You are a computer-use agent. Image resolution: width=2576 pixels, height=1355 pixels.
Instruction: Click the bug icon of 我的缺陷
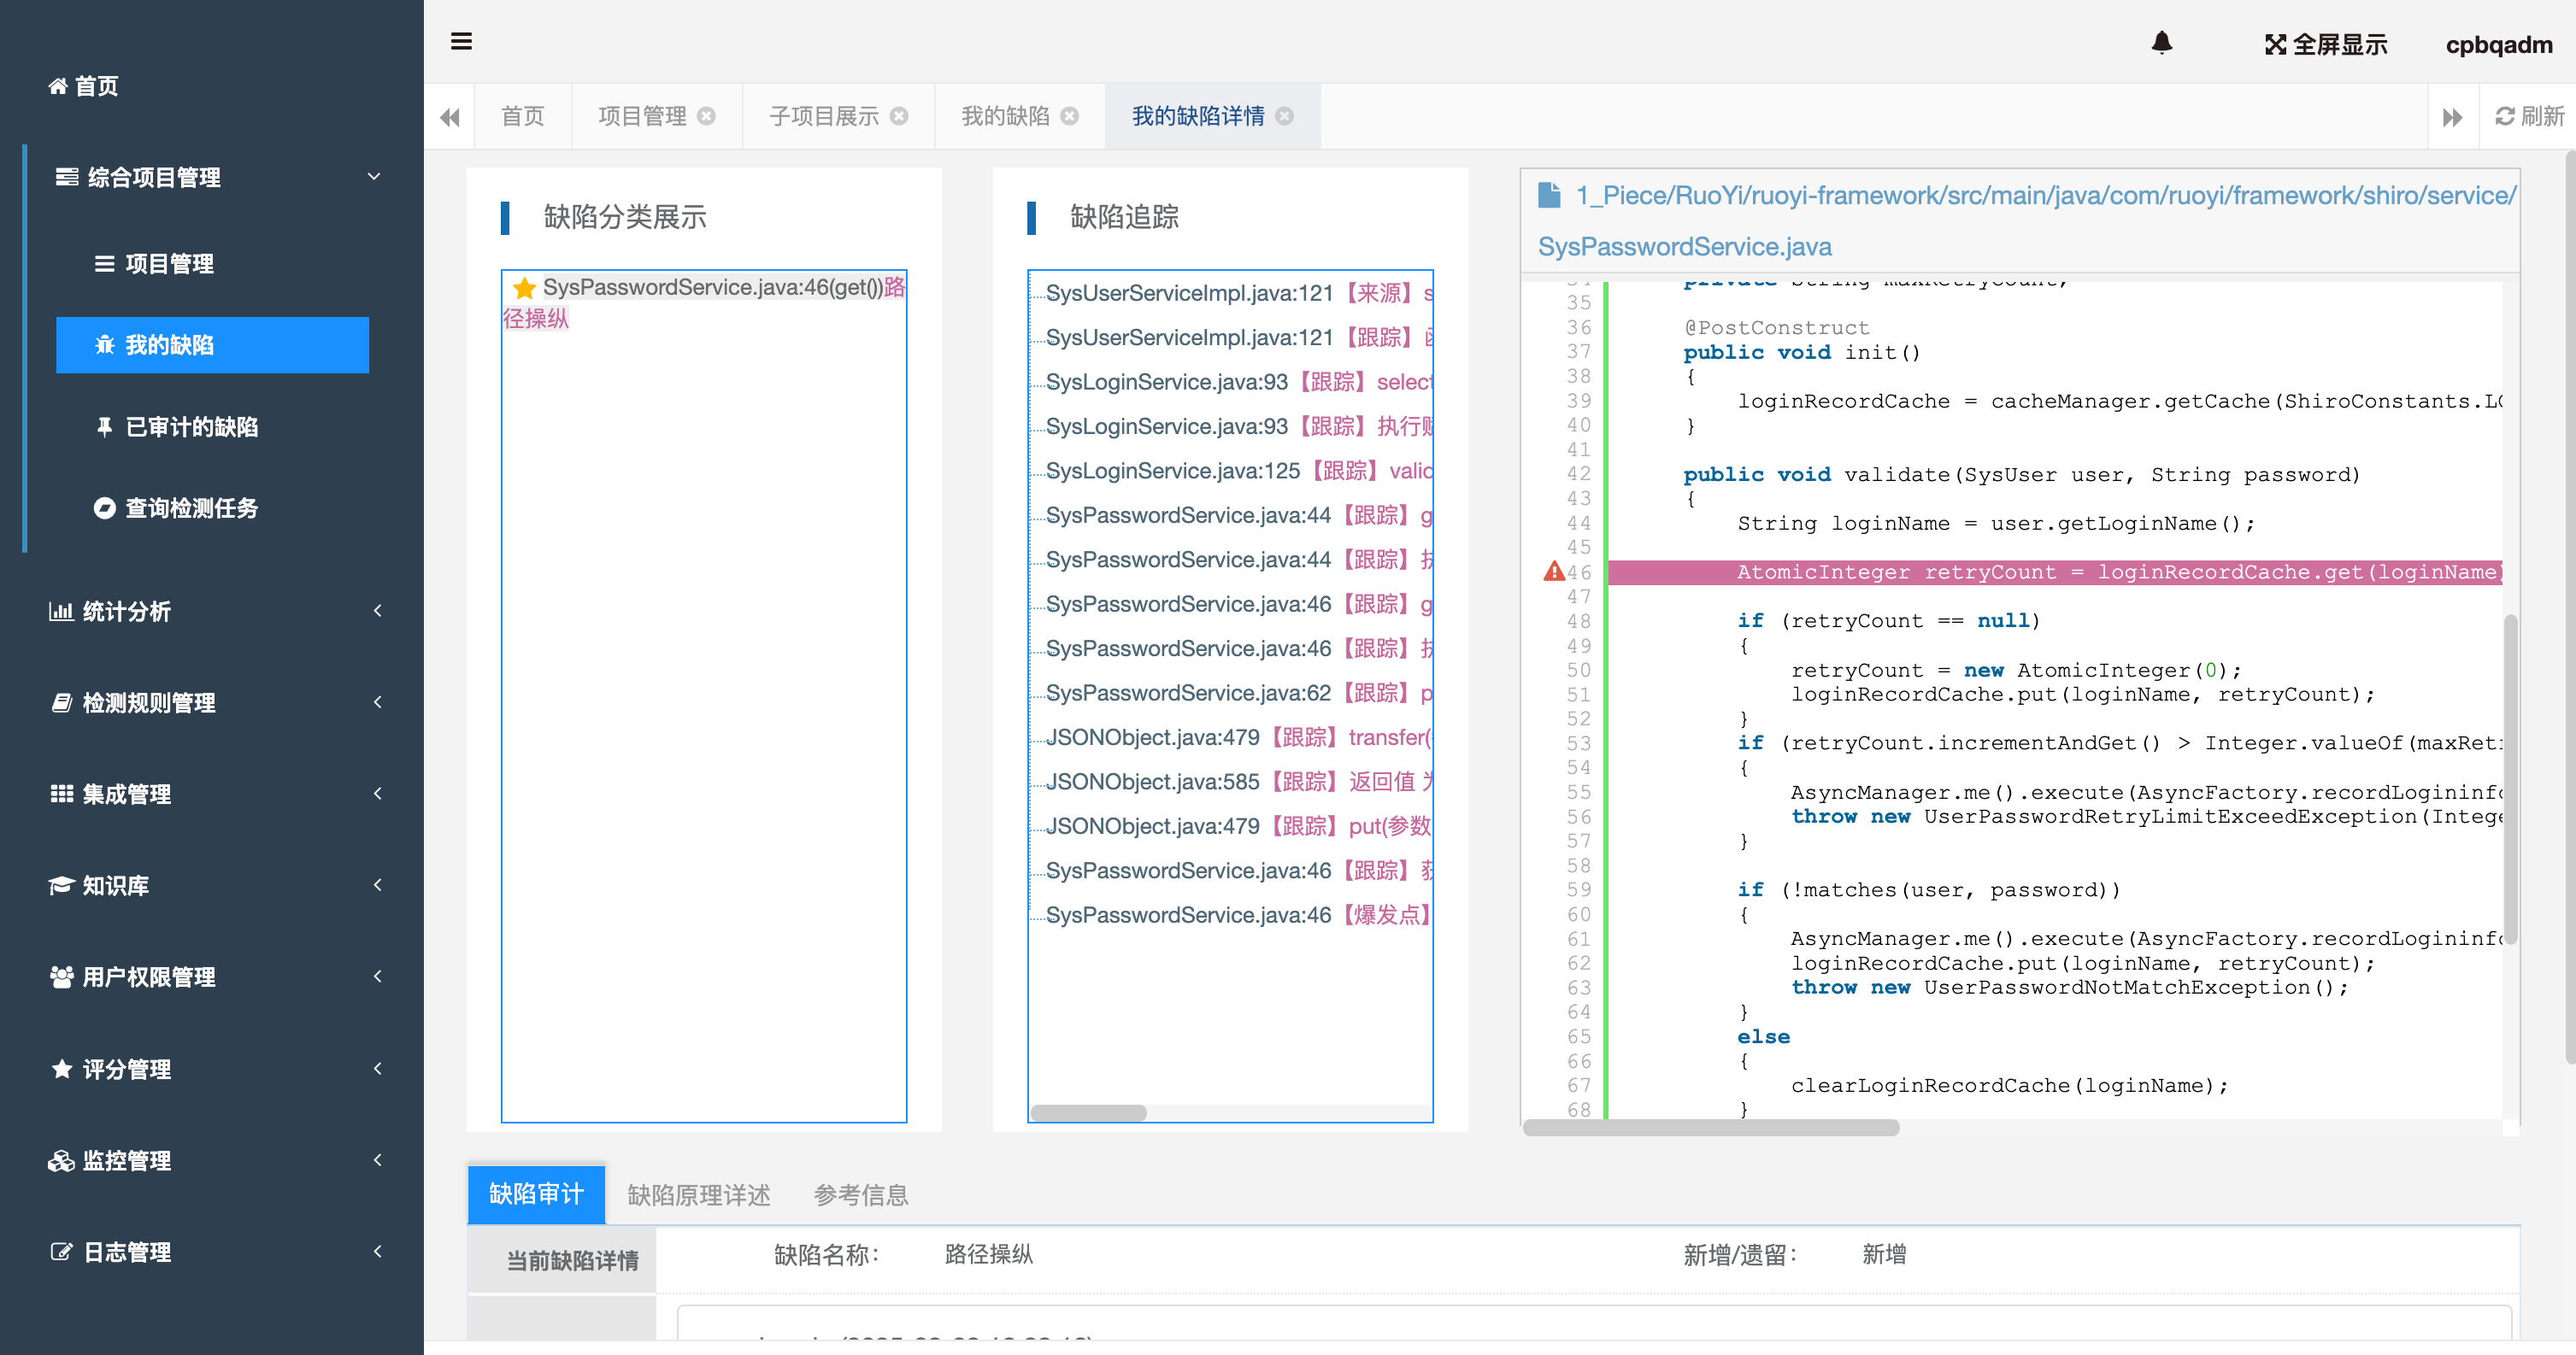pos(105,345)
